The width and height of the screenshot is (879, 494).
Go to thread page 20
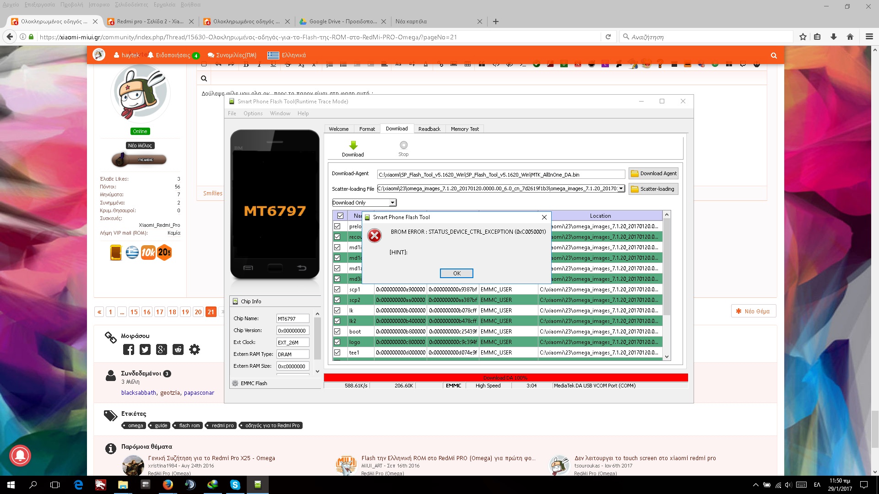point(198,312)
